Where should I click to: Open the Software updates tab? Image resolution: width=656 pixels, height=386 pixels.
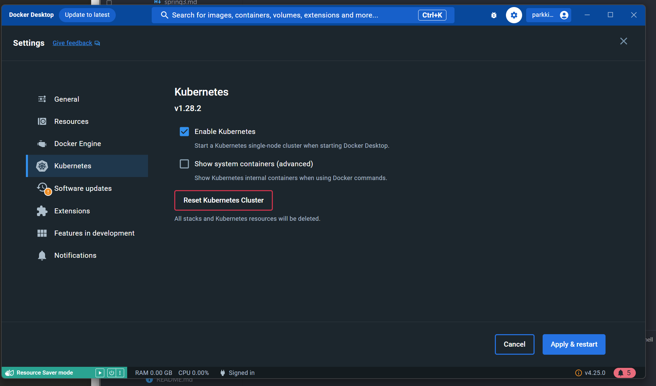click(87, 188)
